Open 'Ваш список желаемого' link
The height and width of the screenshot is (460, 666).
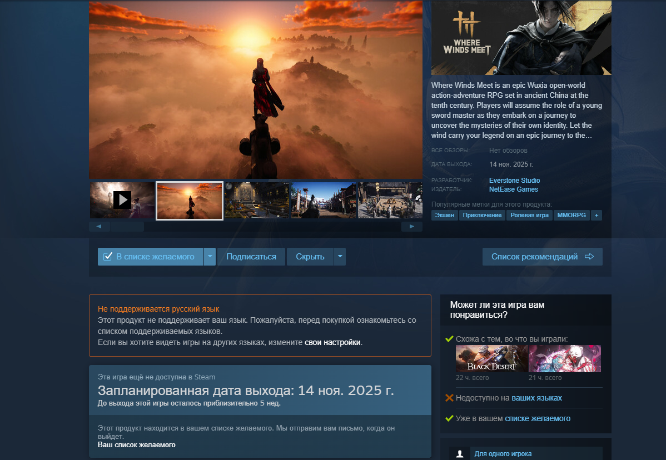pos(136,445)
